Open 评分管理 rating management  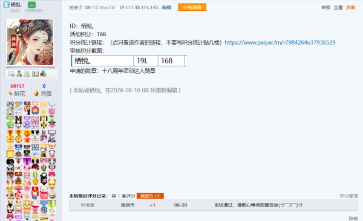pyautogui.click(x=348, y=196)
